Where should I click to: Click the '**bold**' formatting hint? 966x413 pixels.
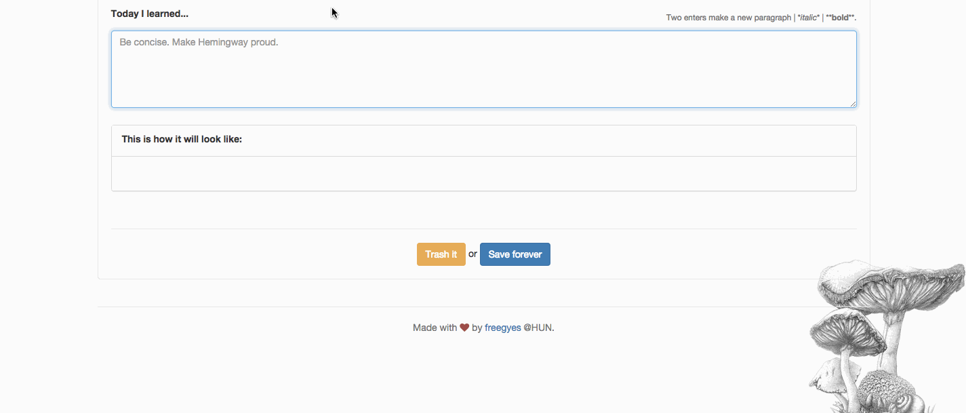click(841, 18)
